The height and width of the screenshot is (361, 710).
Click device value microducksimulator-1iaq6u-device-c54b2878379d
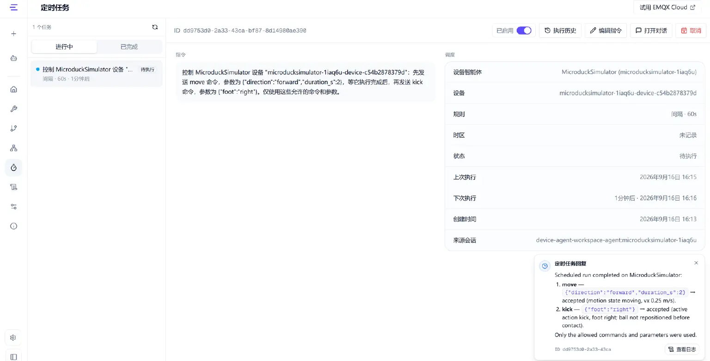click(x=628, y=93)
